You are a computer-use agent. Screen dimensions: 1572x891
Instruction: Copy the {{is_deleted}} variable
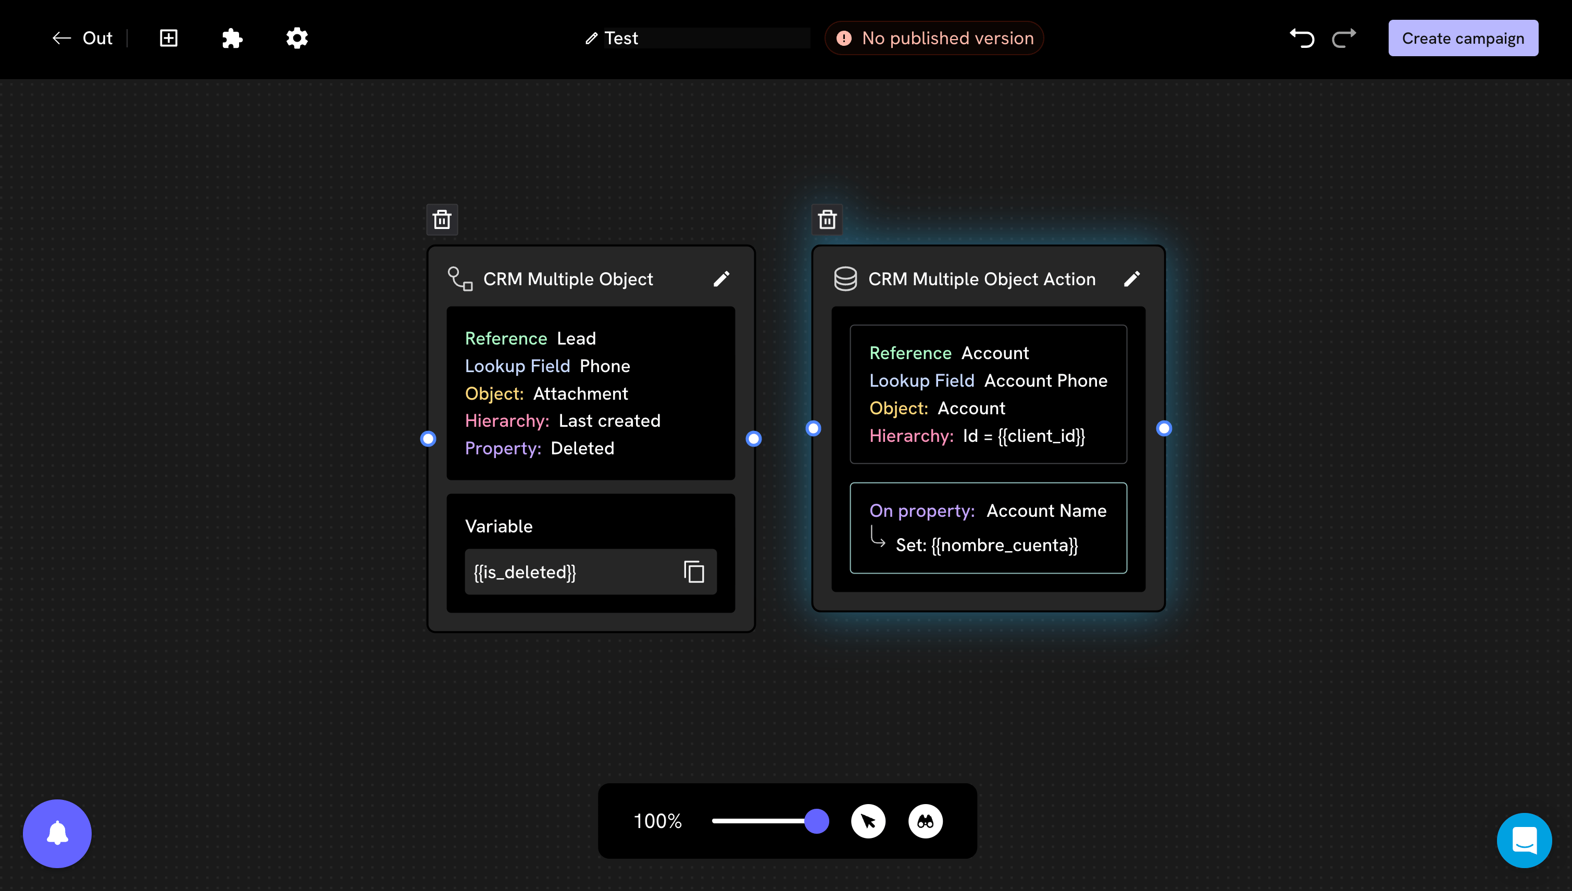694,571
